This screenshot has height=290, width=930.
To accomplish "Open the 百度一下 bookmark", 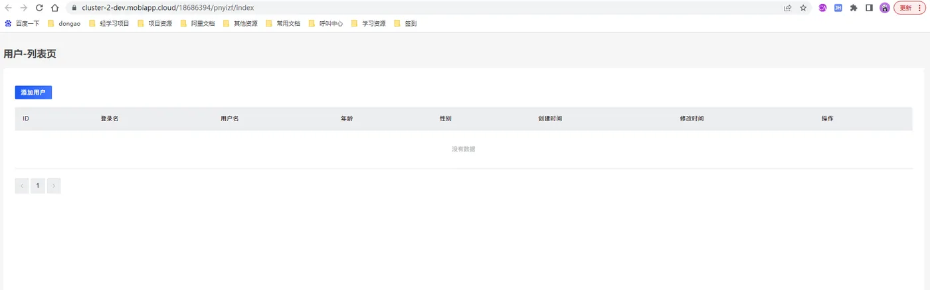I will (x=22, y=23).
